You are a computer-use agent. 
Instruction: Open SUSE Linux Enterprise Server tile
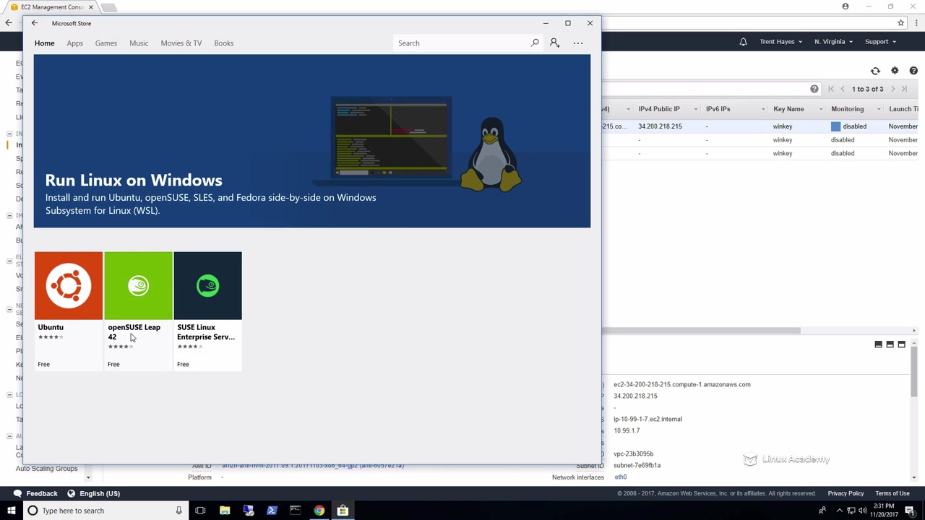(208, 311)
